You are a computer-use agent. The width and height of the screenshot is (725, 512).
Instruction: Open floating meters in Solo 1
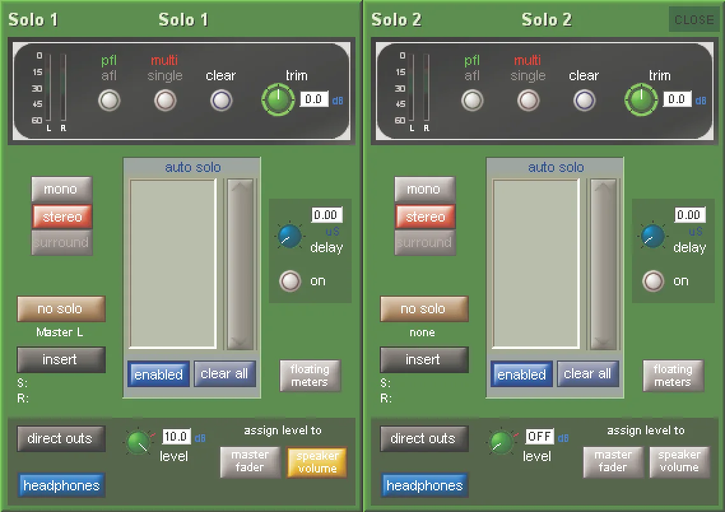[310, 376]
